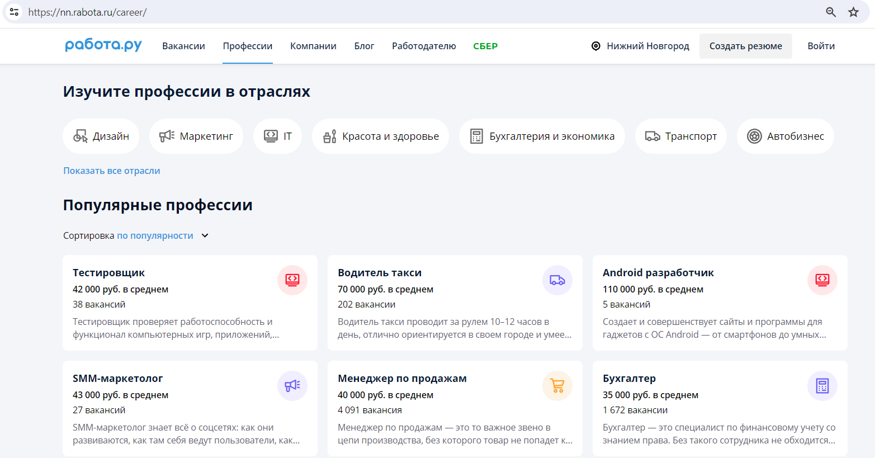
Task: Change the city from Нижний Новгород
Action: pos(640,46)
